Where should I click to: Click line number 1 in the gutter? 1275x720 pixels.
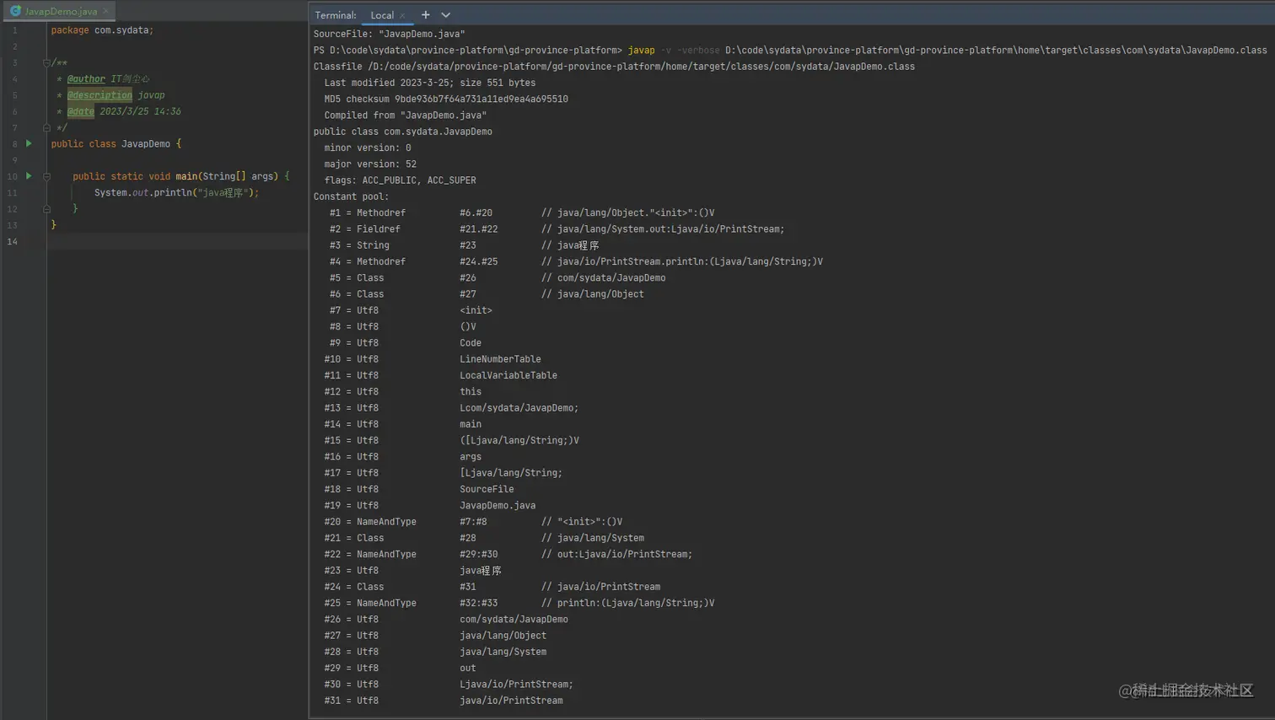(14, 30)
